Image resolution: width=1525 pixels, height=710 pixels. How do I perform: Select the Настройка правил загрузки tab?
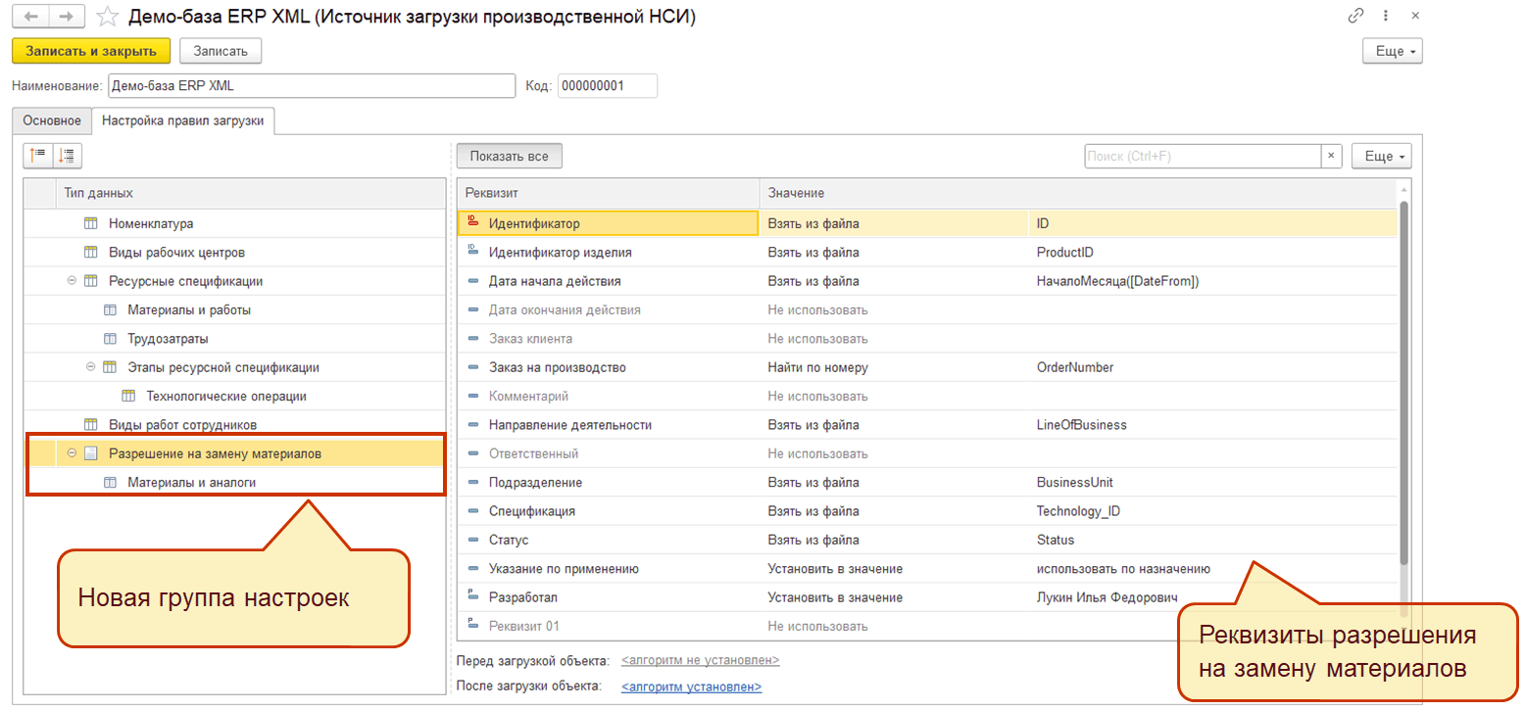coord(182,120)
